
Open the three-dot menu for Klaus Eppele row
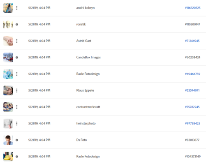(17, 90)
